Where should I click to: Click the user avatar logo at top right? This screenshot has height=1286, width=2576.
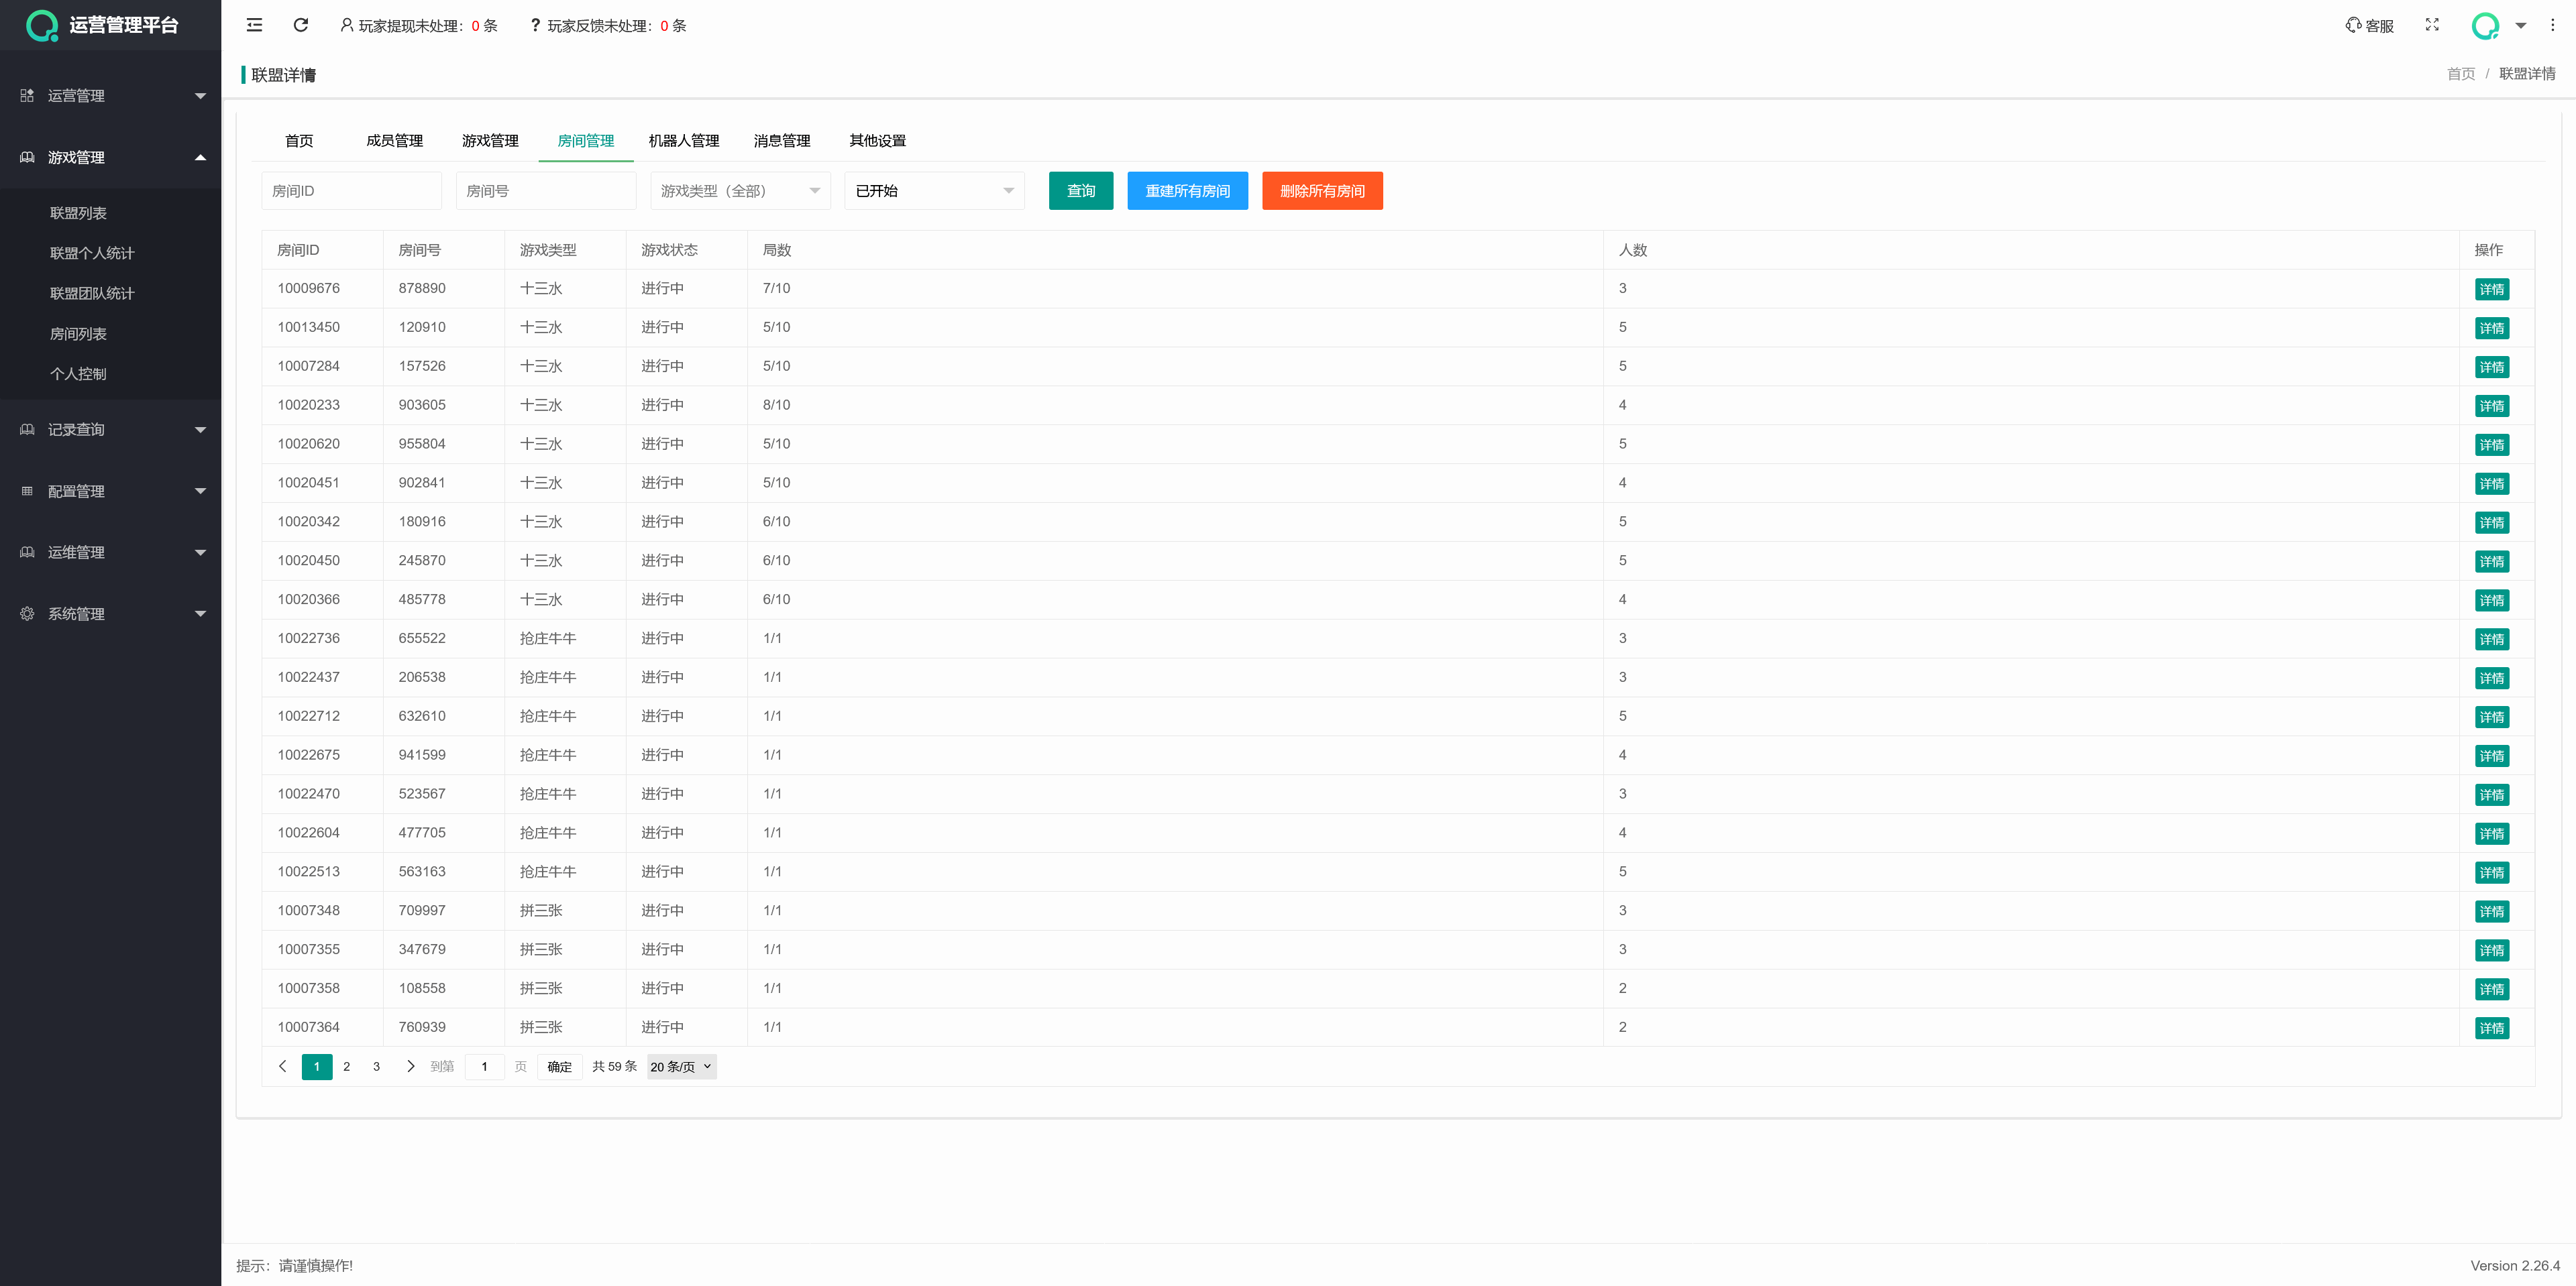tap(2485, 26)
